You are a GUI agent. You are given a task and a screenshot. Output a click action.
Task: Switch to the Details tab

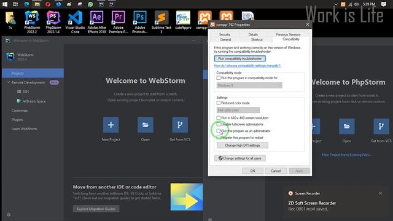[253, 34]
